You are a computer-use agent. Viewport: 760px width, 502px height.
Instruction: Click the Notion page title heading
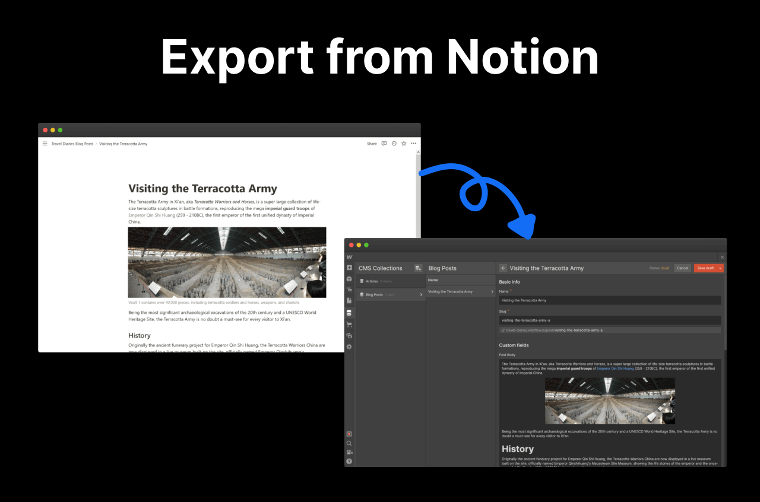pyautogui.click(x=202, y=189)
